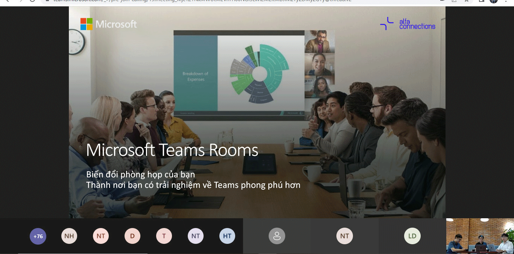
Task: Click the wall clock in the slide
Action: coord(77,41)
